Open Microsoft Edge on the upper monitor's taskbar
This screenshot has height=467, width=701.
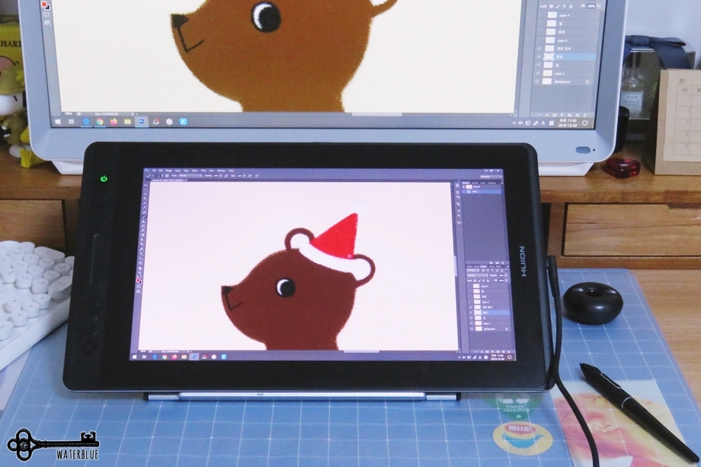coord(85,122)
